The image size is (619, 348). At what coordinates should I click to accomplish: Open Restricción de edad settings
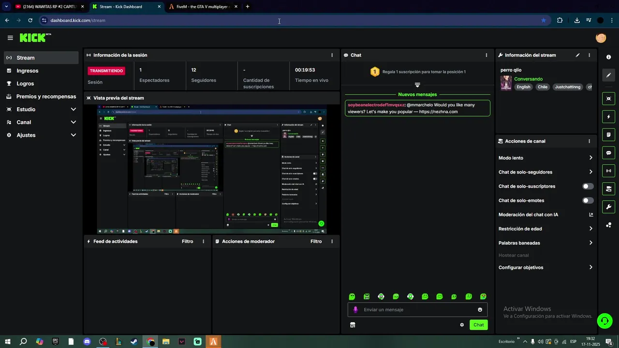pos(546,229)
